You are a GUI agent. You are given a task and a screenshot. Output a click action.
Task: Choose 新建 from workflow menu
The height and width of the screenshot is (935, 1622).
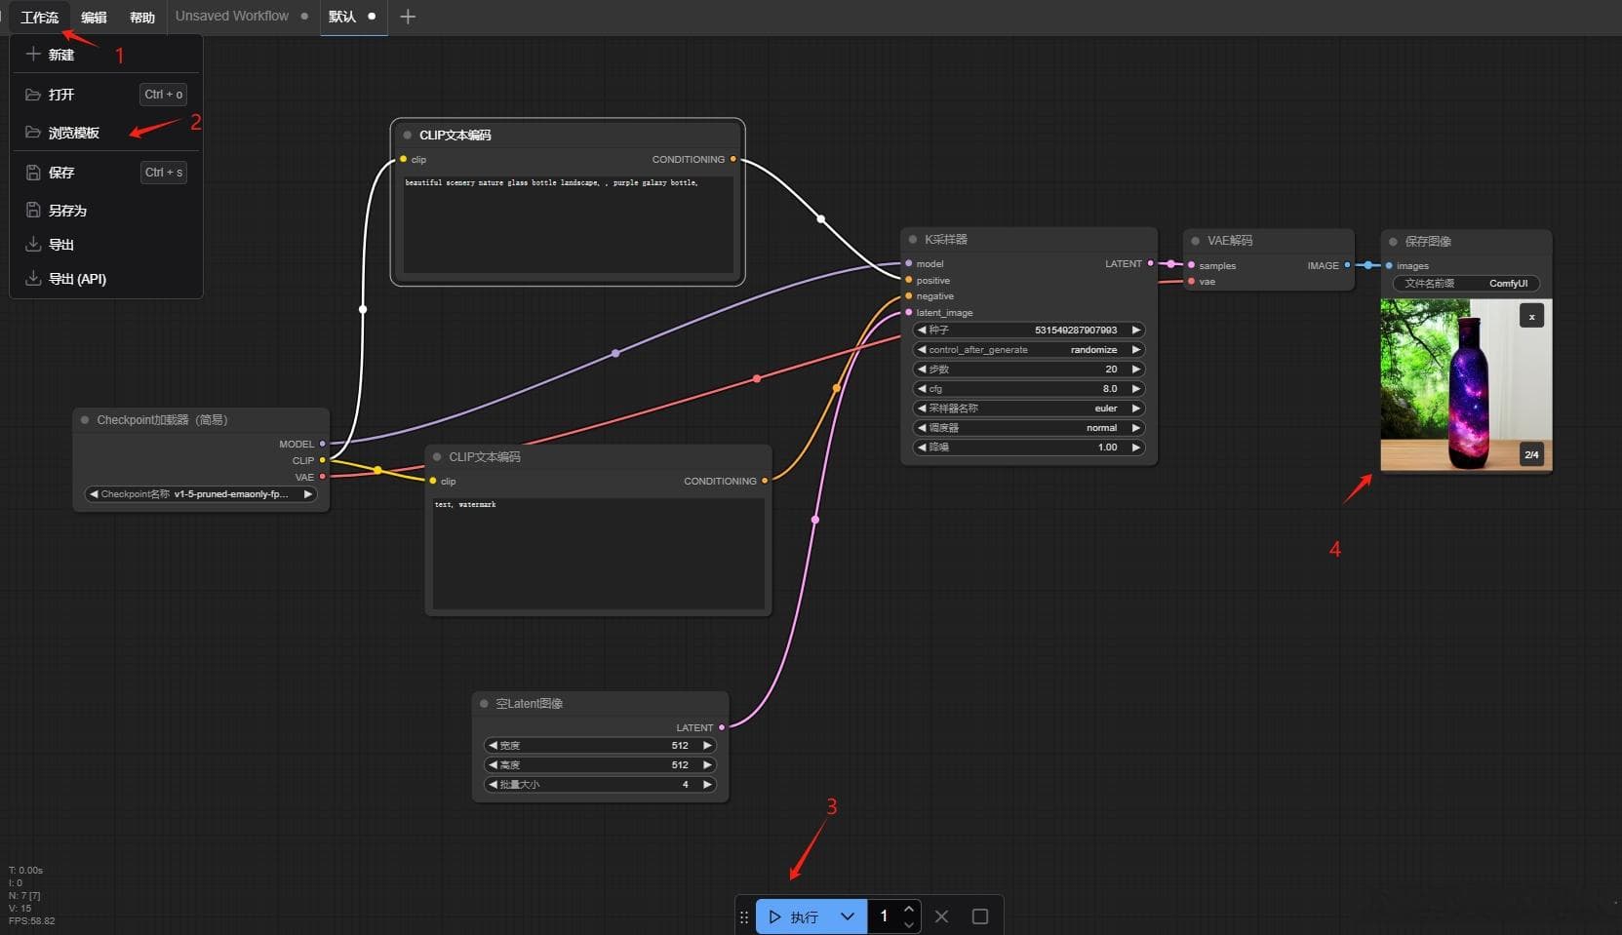tap(105, 55)
